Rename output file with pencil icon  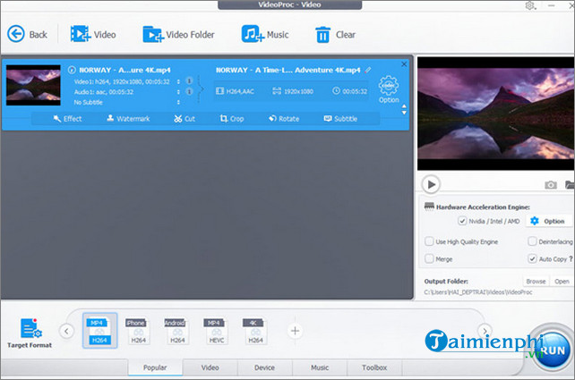click(x=368, y=70)
